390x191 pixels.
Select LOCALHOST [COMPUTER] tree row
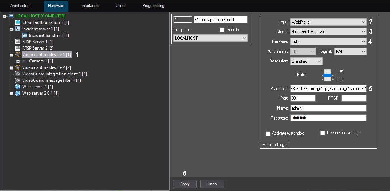tap(40, 16)
